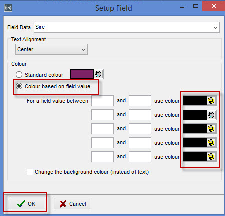Select the Standard colour radio button
The image size is (225, 216).
click(x=19, y=75)
